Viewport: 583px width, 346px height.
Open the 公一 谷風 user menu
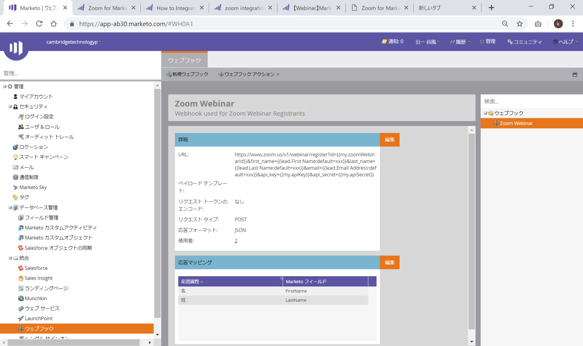[427, 42]
